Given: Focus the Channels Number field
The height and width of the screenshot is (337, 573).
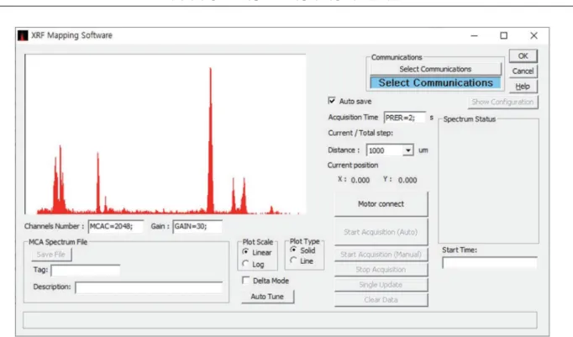Looking at the screenshot, I should tap(115, 227).
